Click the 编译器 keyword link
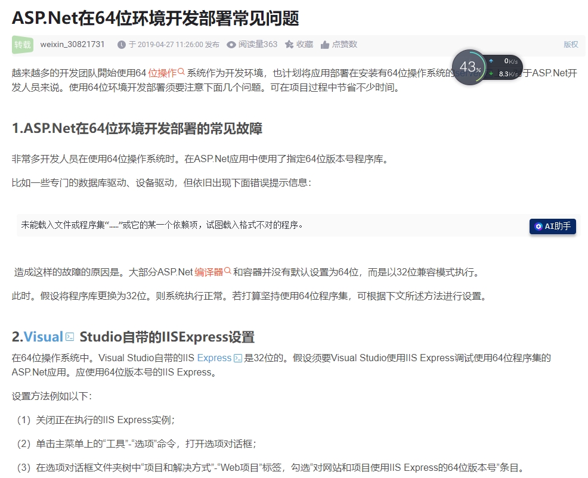The width and height of the screenshot is (588, 478). click(208, 272)
